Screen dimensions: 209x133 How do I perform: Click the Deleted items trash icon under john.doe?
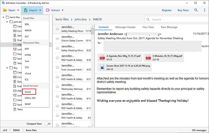tap(15, 35)
